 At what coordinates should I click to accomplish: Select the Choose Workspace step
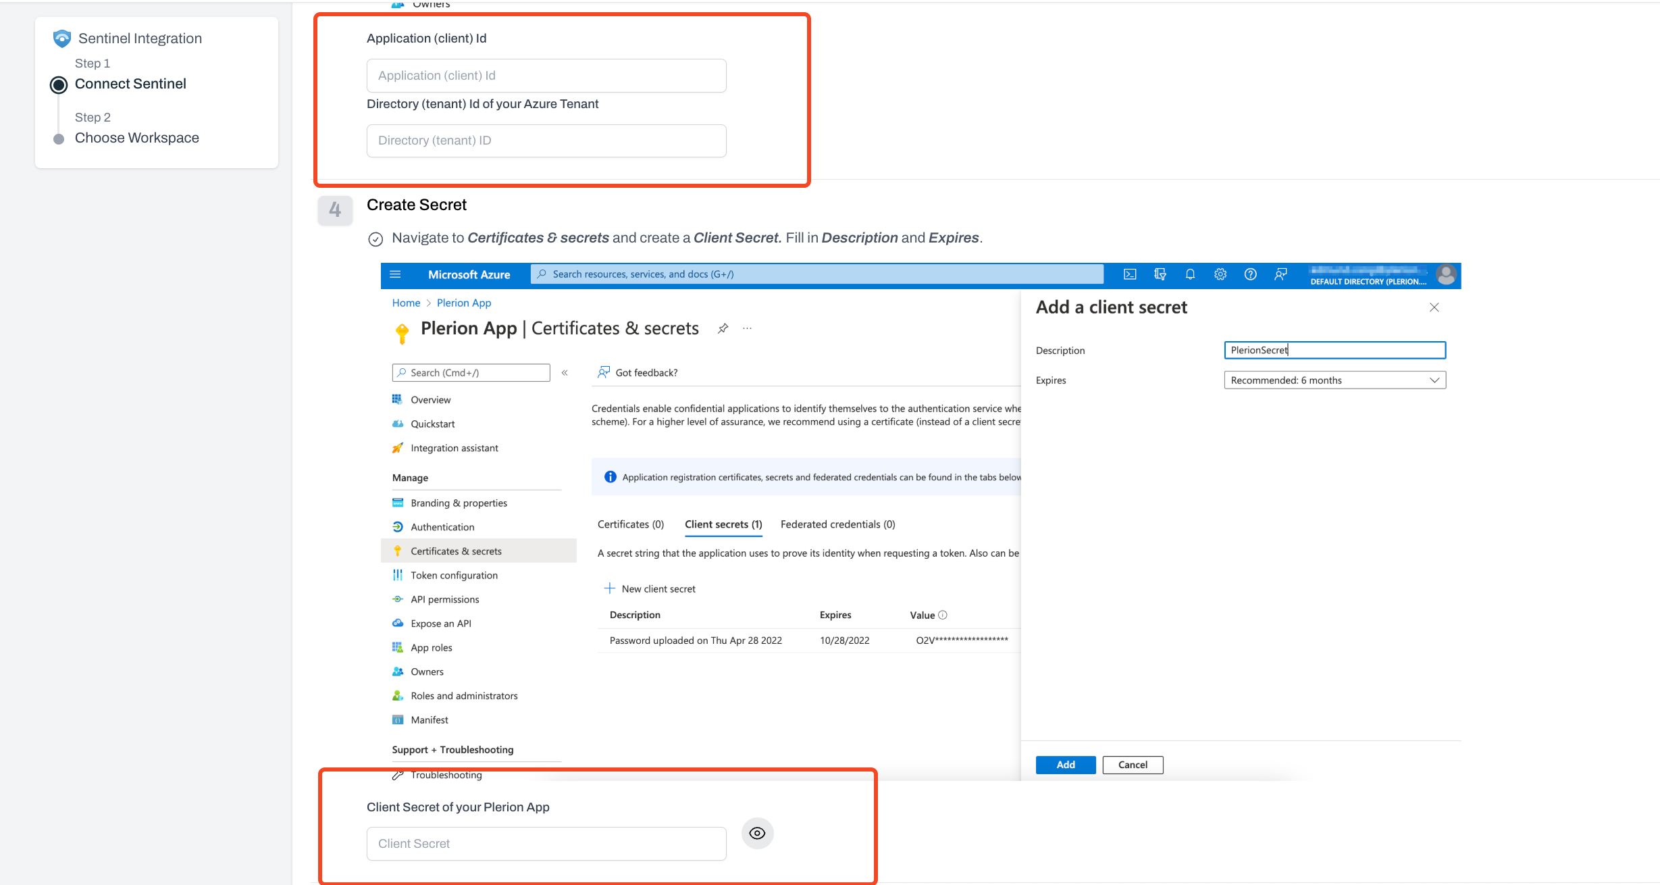[136, 138]
